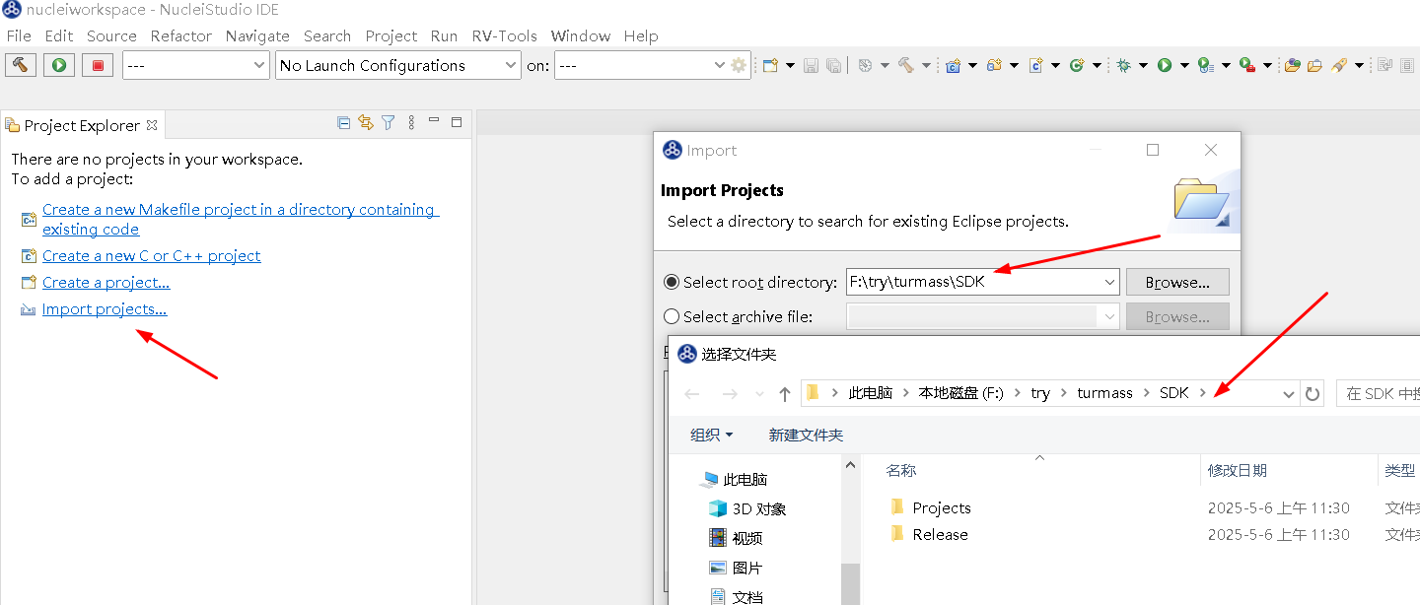Image resolution: width=1420 pixels, height=605 pixels.
Task: Click New Source Folder toolbar icon
Action: [994, 65]
